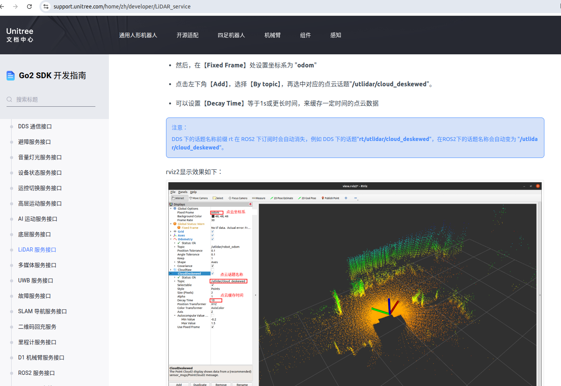Go back to the previous page

2,7
